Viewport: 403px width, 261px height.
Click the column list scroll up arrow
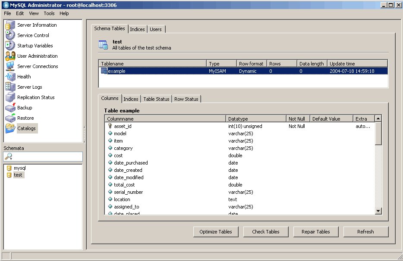coord(378,118)
